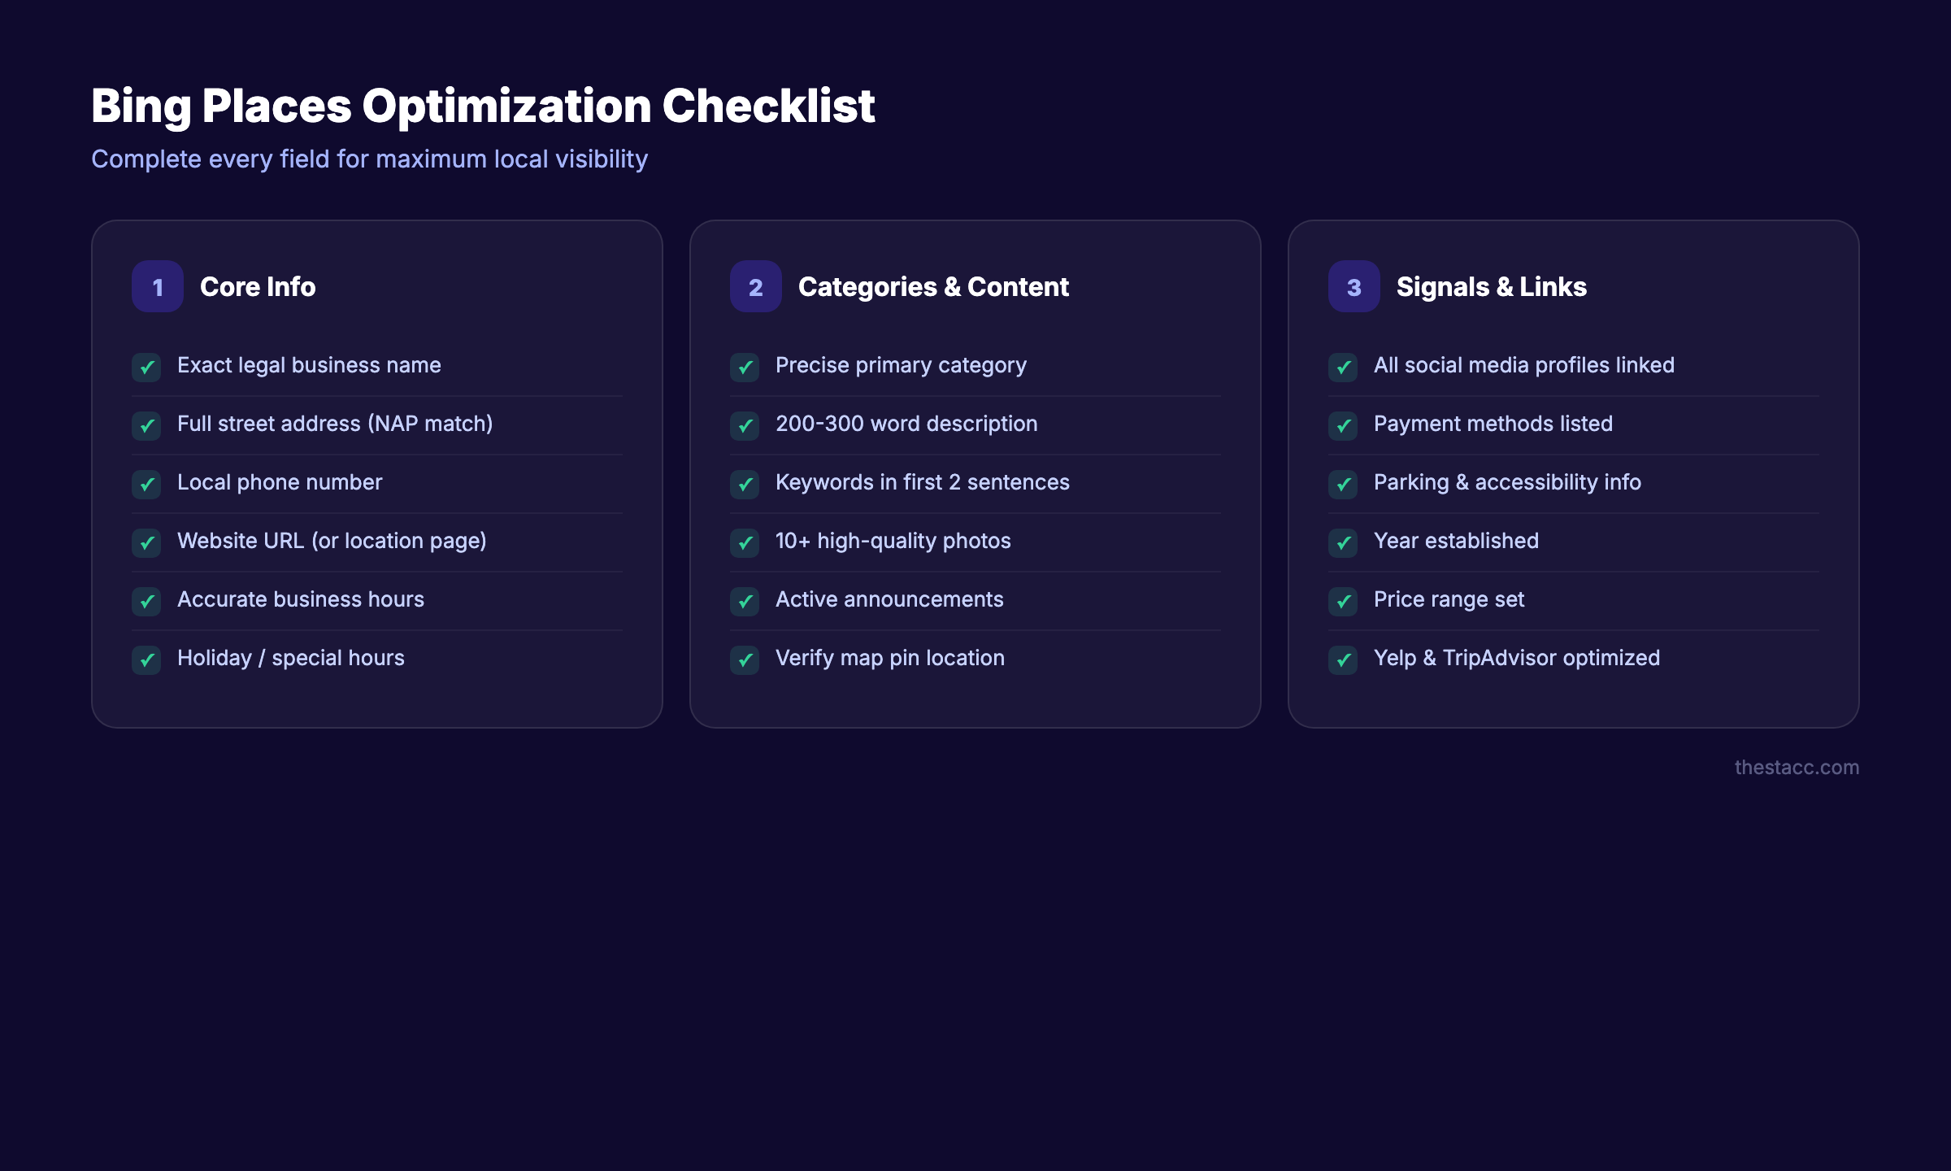
Task: Click the checkmark icon beside Exact legal business name
Action: click(146, 368)
